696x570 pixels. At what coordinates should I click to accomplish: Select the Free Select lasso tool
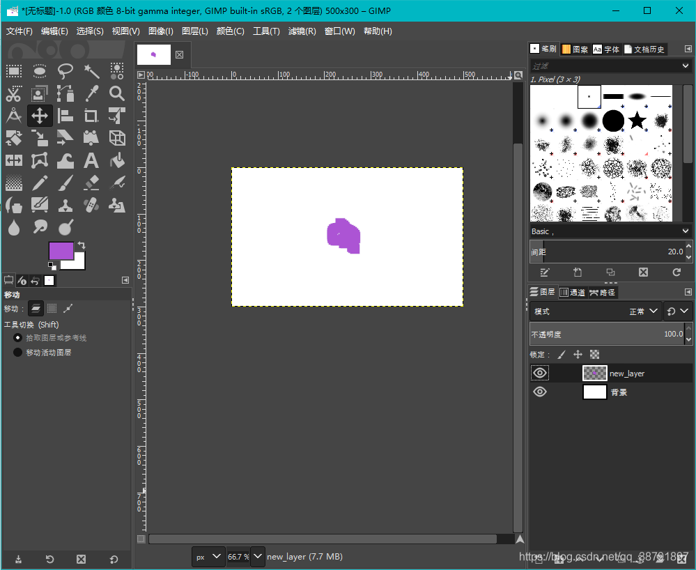tap(65, 71)
